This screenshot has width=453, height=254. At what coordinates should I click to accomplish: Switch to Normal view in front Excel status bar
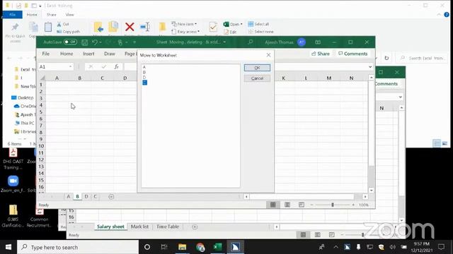tap(273, 205)
